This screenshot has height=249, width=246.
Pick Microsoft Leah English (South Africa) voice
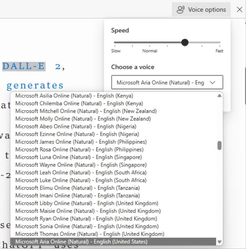coord(113,173)
